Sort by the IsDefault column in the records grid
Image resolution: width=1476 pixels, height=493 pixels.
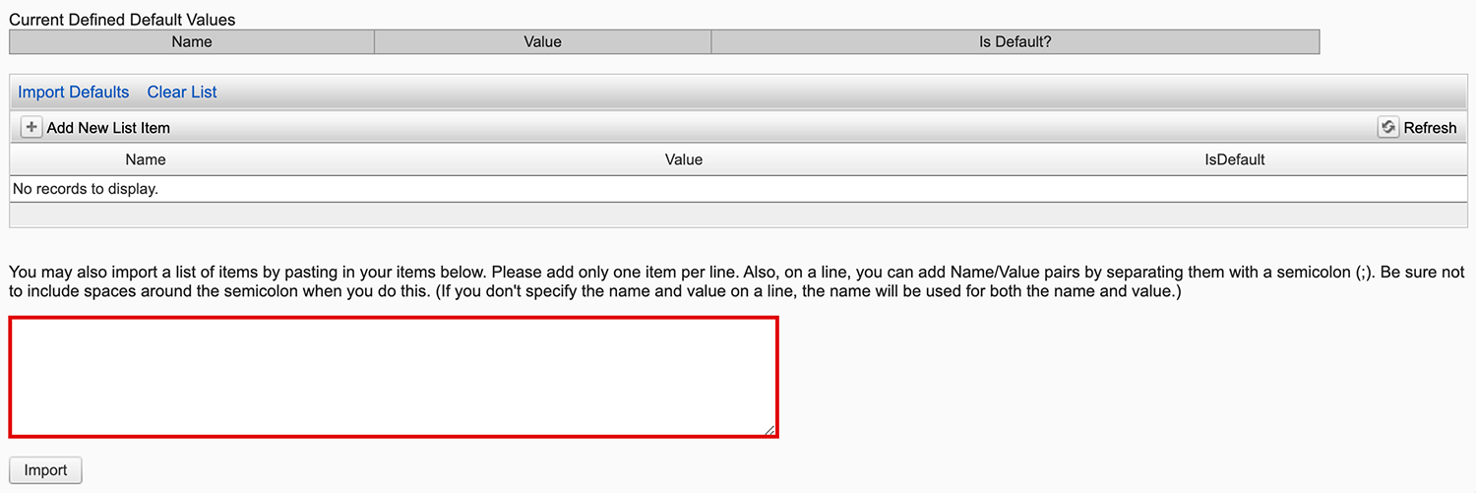1235,159
